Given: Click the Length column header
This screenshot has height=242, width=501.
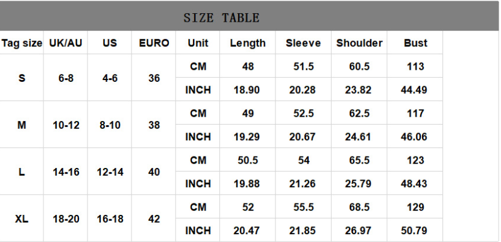Looking at the screenshot, I should (x=248, y=43).
